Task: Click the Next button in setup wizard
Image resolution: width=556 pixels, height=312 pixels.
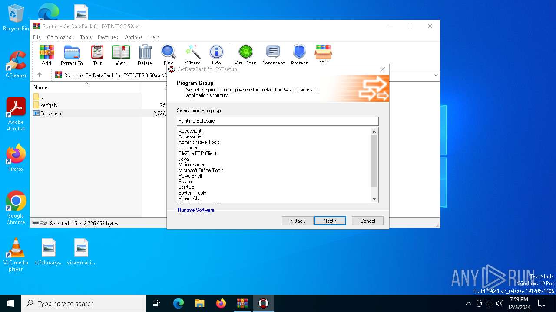Action: click(x=330, y=221)
